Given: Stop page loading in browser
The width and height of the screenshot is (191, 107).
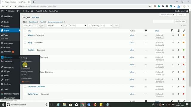Looking at the screenshot, I should tap(11, 7).
